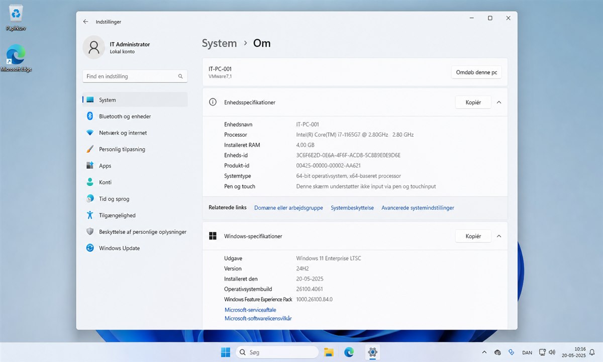Image resolution: width=603 pixels, height=362 pixels.
Task: Click the Windows Feature Experience Pack value
Action: [x=314, y=299]
